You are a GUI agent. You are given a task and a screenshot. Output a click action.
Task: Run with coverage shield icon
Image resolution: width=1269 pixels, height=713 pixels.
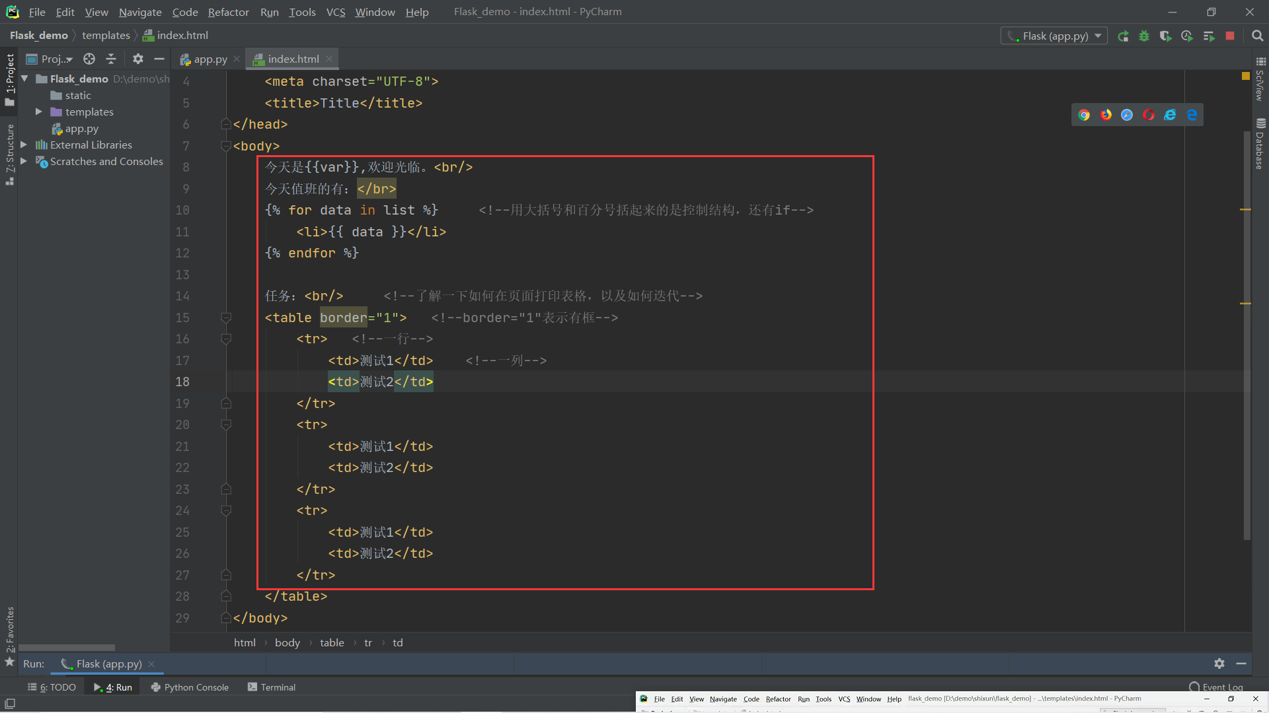coord(1165,36)
